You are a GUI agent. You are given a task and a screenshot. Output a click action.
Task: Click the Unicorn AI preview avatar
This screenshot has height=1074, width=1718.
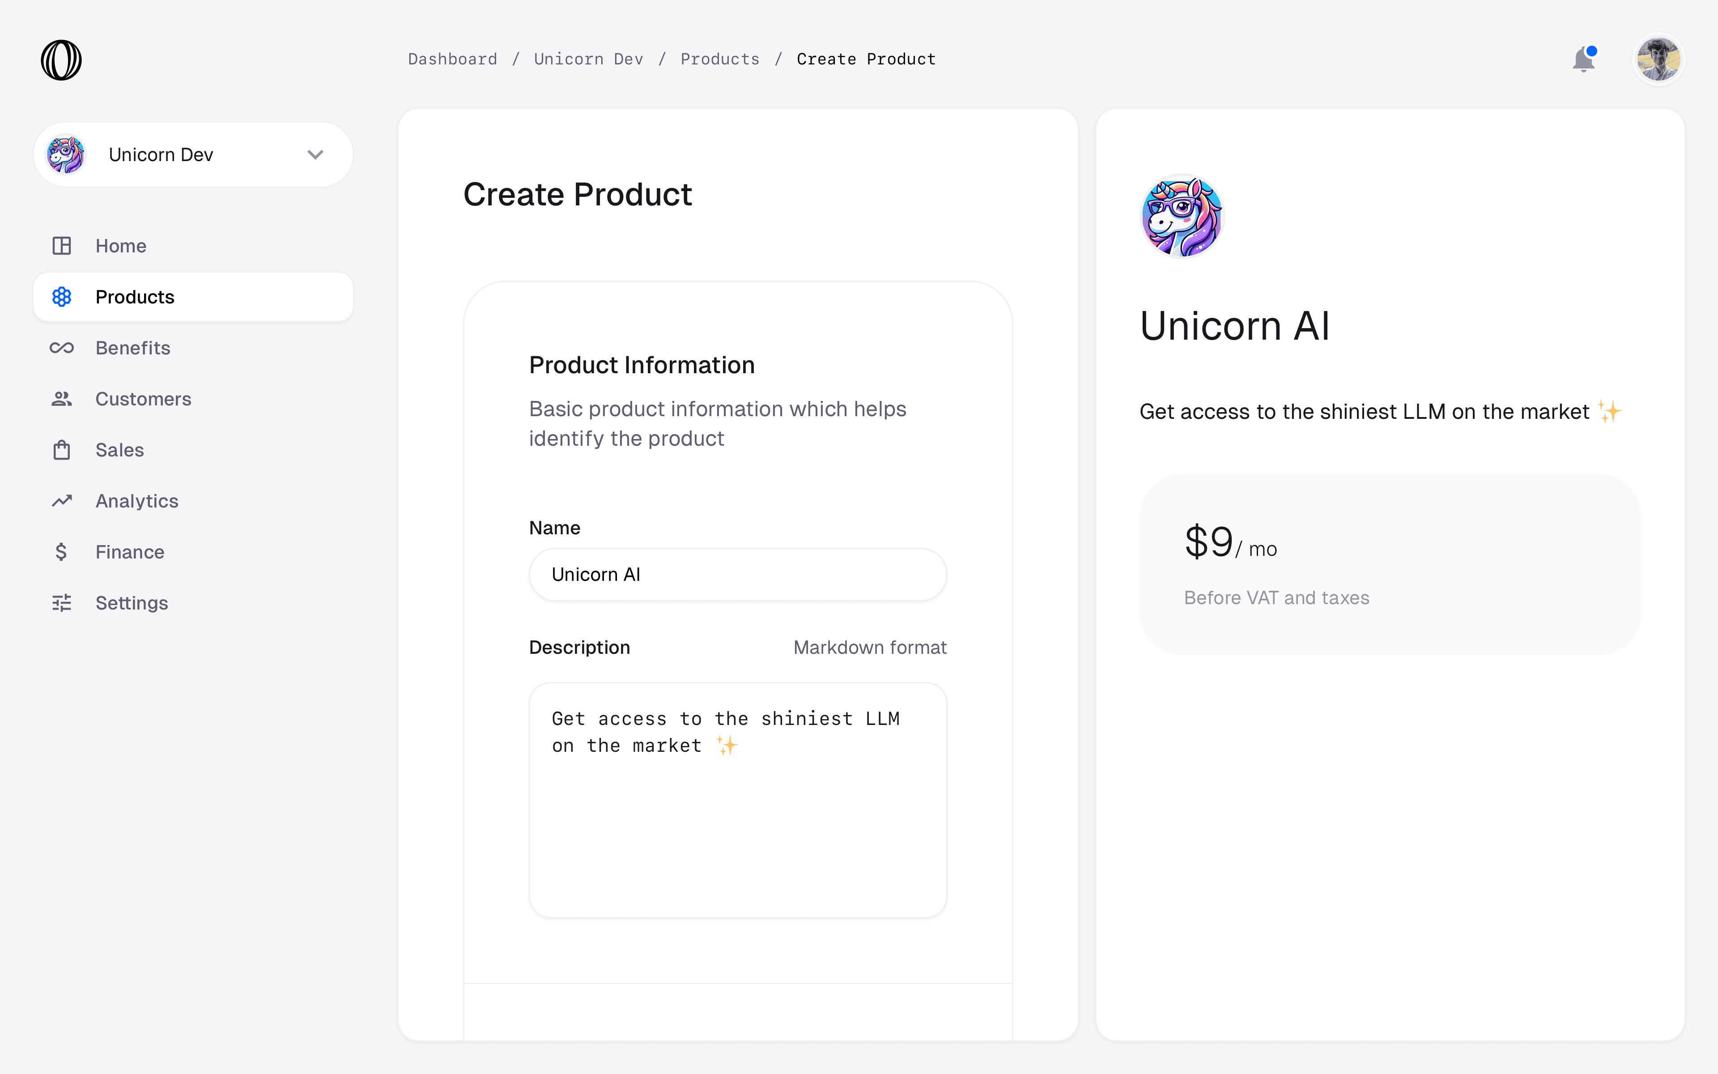click(1182, 216)
